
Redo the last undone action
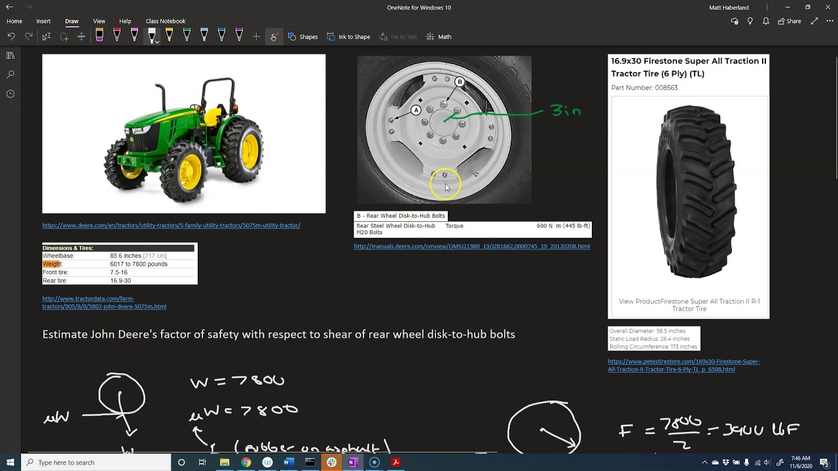(29, 37)
